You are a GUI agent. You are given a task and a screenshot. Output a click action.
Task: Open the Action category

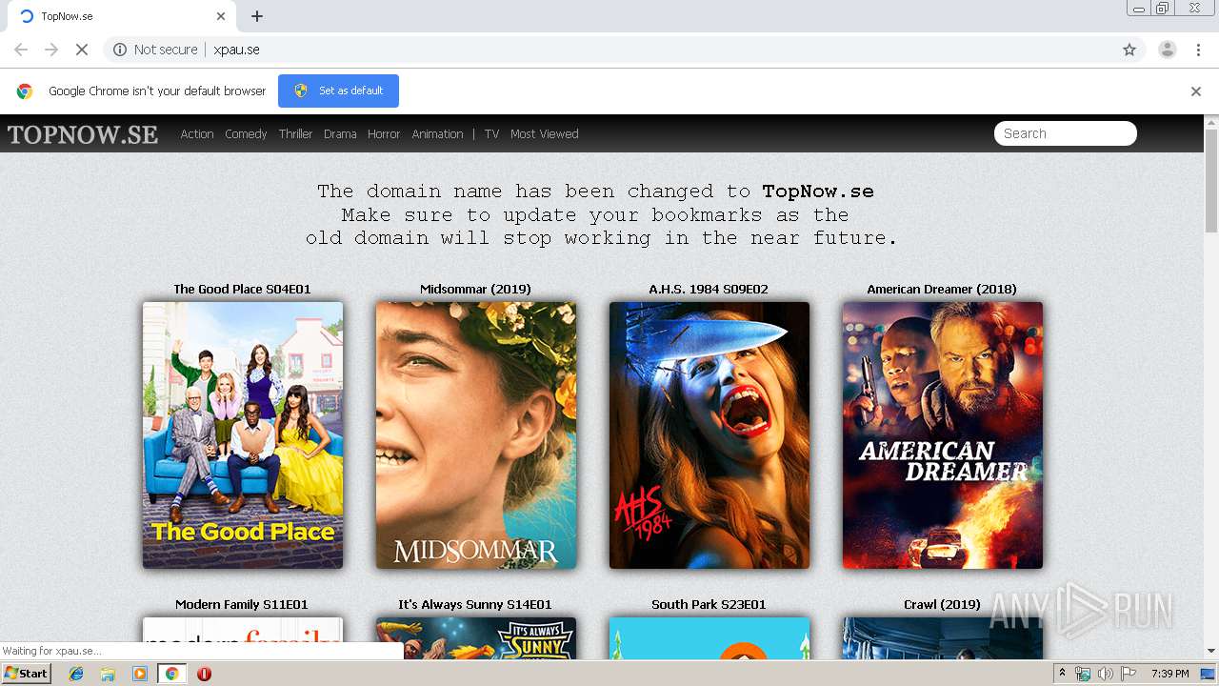click(197, 134)
